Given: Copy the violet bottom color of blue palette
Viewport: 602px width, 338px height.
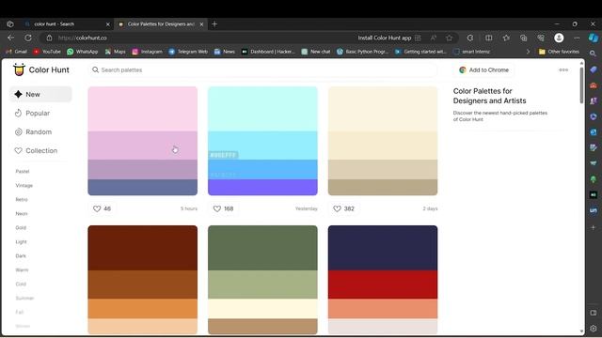Looking at the screenshot, I should click(x=262, y=188).
